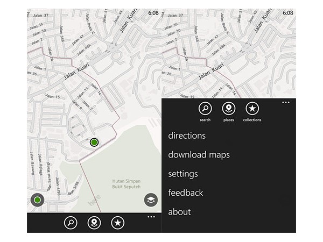Viewport: 323px width, 242px height.
Task: Collapse the expanded menu using its ellipsis
Action: click(x=286, y=102)
